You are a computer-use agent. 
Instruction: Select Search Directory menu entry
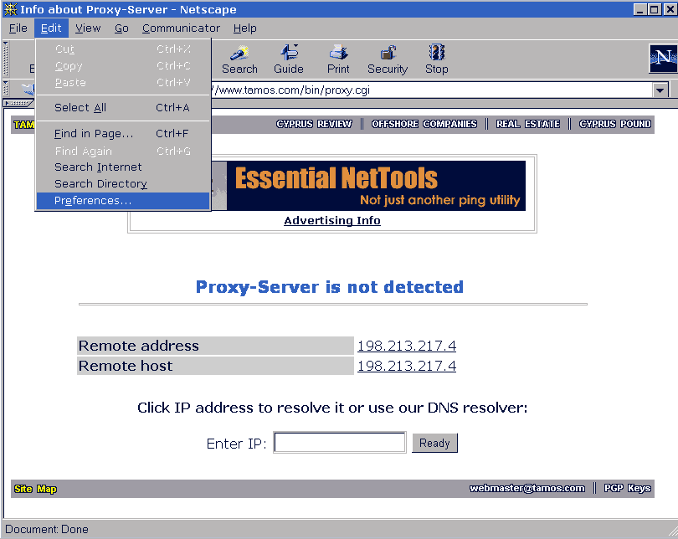coord(123,183)
